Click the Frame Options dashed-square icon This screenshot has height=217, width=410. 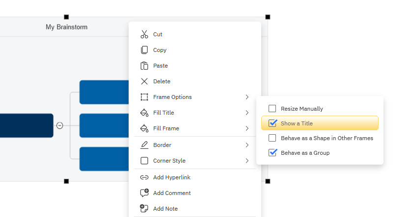pos(144,97)
